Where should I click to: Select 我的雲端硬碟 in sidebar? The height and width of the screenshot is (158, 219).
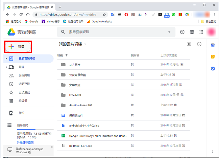tap(28, 59)
